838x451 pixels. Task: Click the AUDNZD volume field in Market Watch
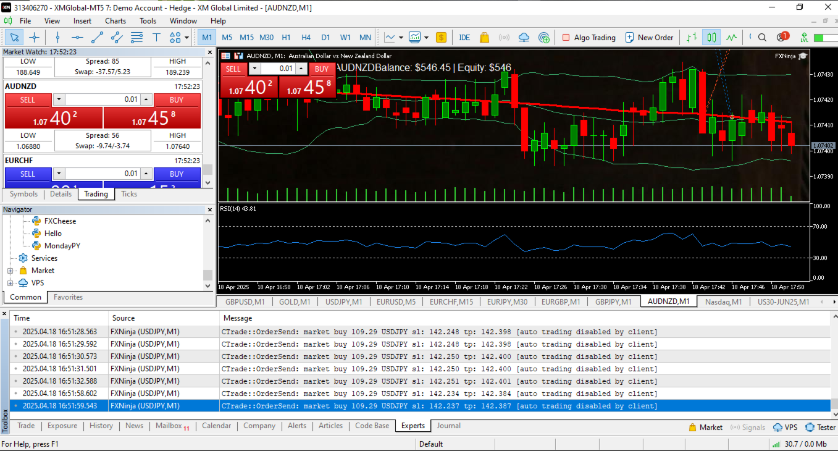click(103, 99)
